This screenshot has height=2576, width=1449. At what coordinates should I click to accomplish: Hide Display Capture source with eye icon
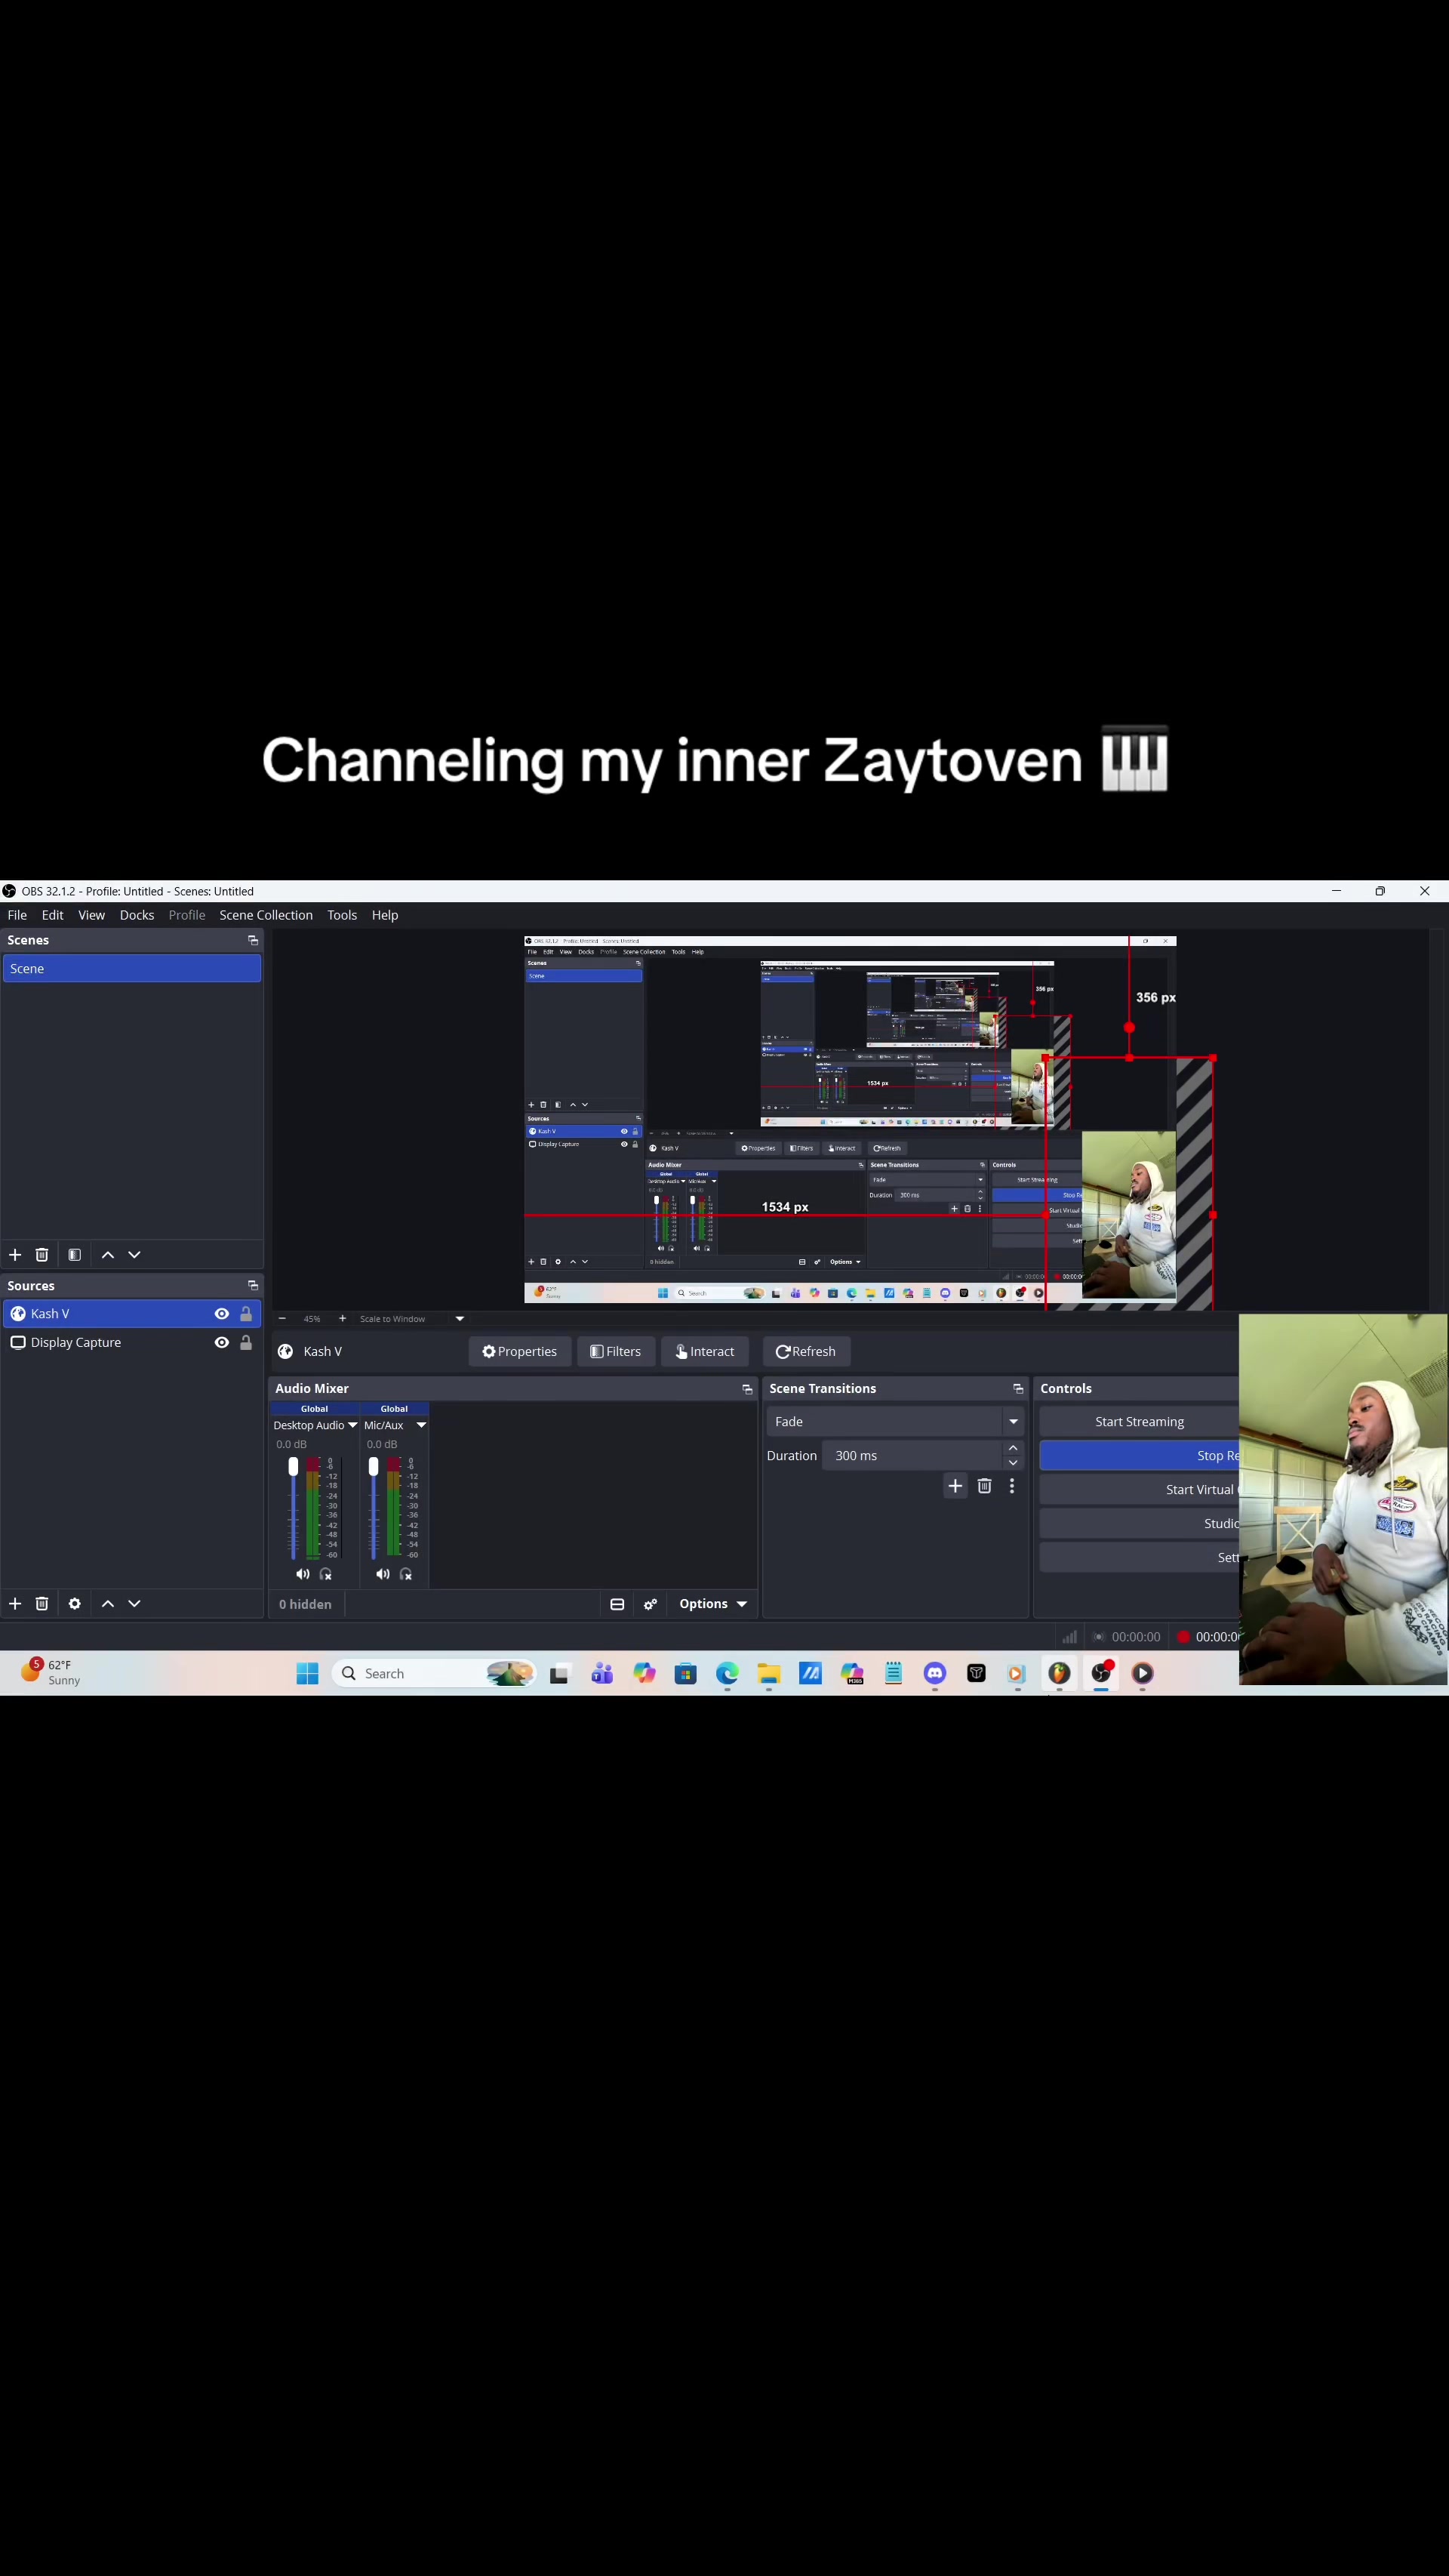(x=222, y=1342)
